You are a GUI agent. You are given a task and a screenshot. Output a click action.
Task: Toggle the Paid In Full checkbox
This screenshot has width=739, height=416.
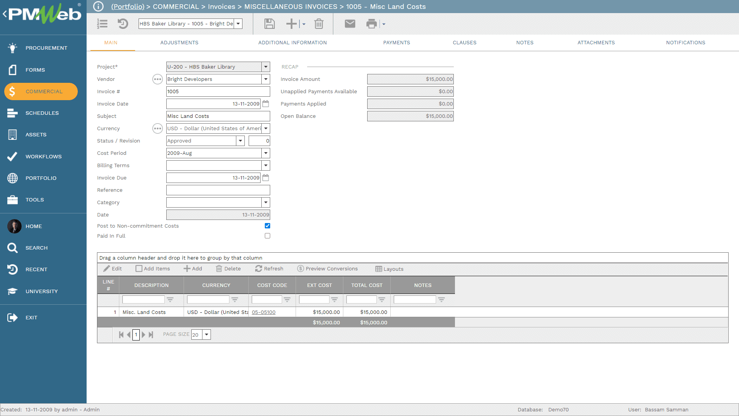coord(268,236)
